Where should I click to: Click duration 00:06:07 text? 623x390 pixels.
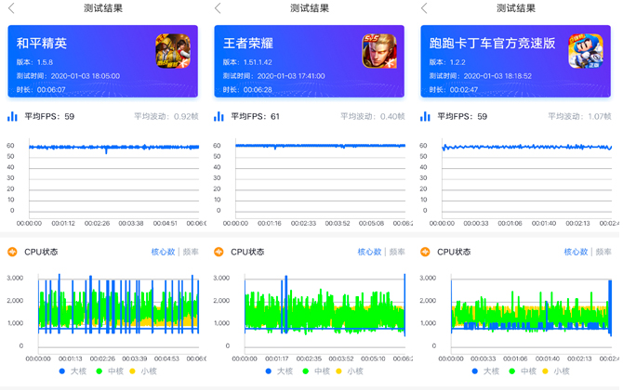(41, 90)
